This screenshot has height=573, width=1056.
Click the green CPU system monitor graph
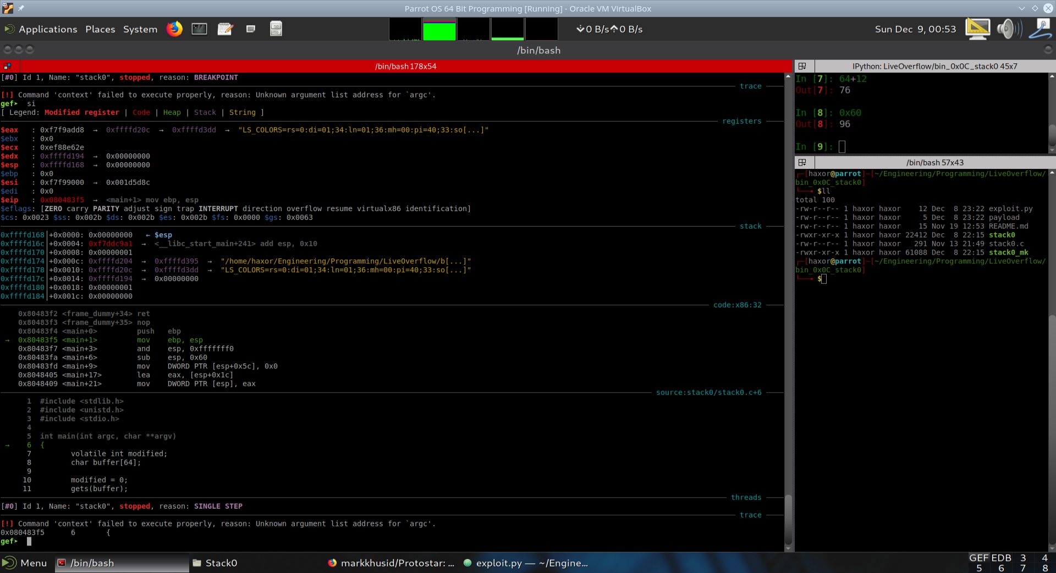pyautogui.click(x=439, y=29)
